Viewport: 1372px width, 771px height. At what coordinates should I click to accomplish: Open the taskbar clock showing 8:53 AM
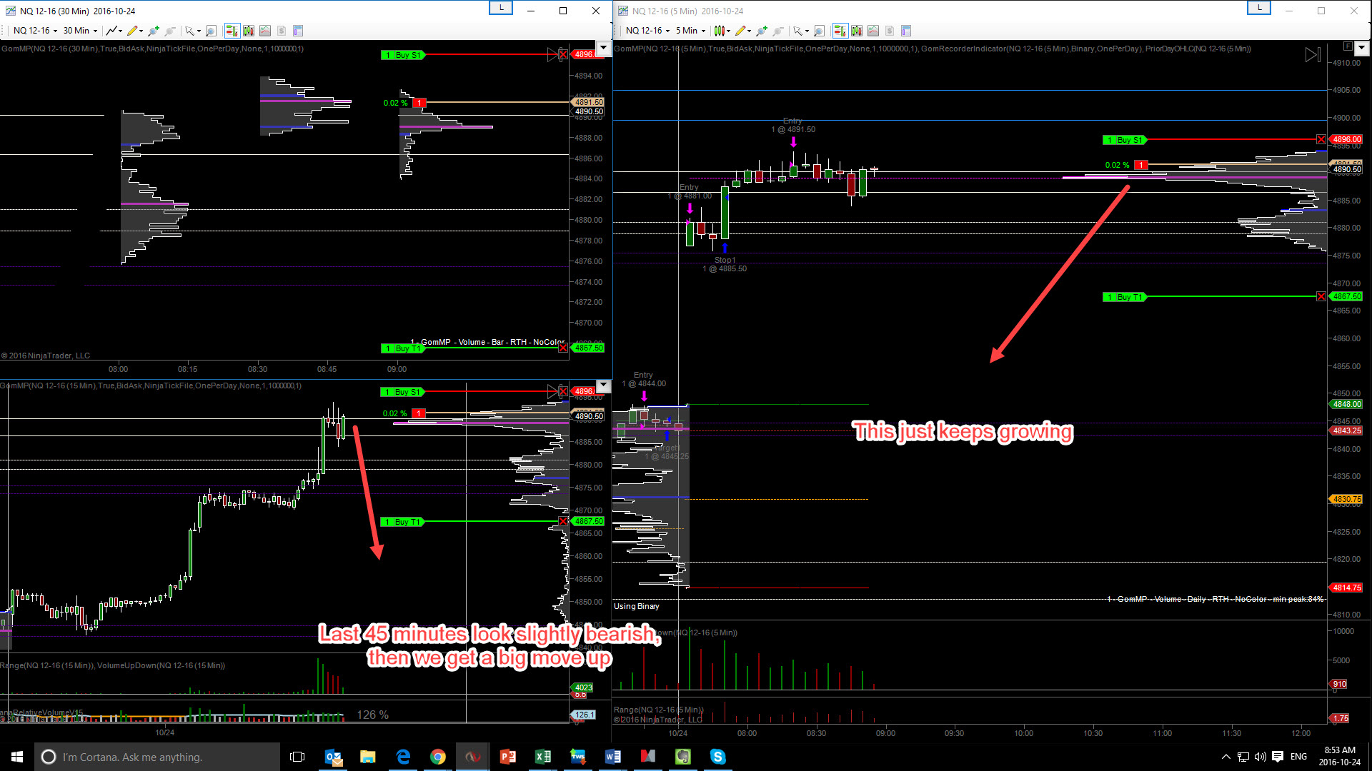click(1340, 757)
